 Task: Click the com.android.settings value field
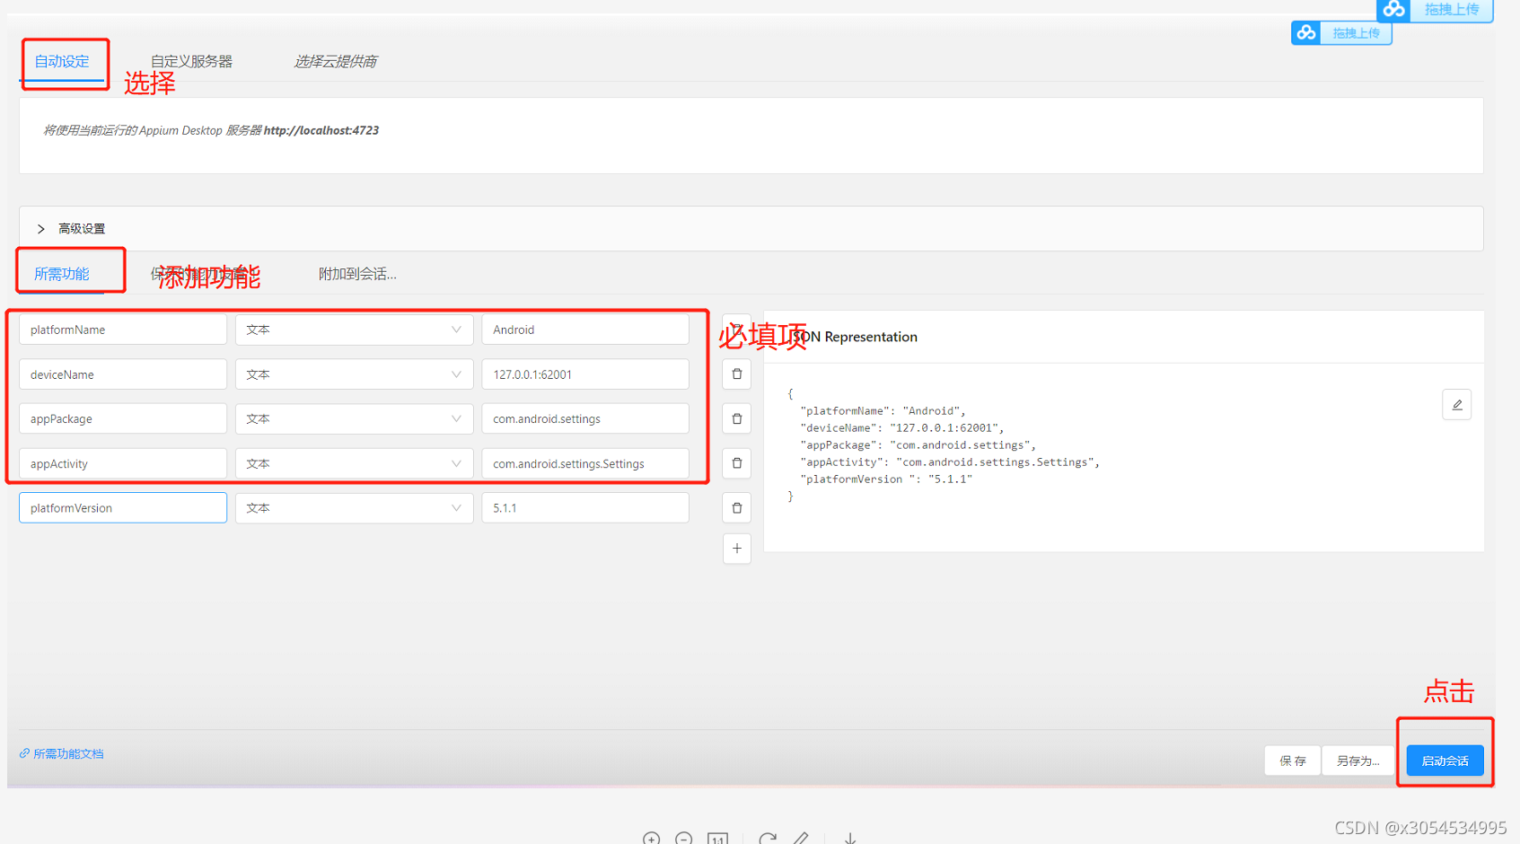585,418
